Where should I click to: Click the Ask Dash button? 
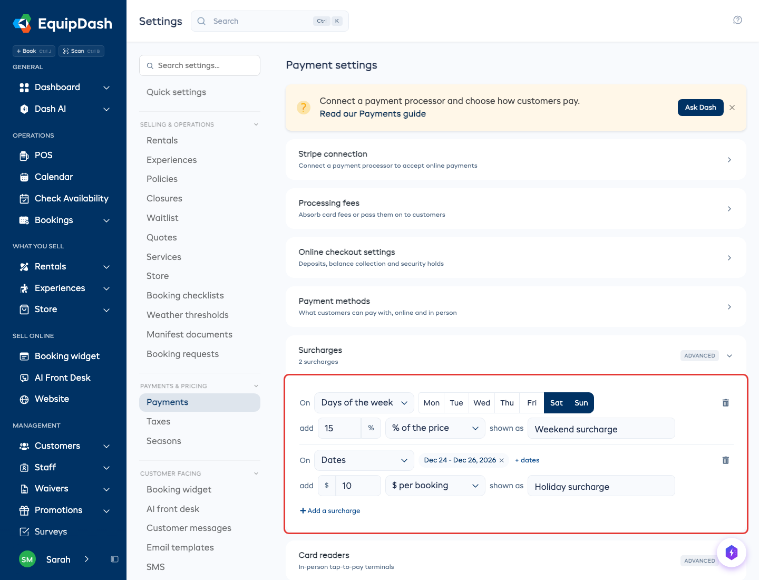(x=700, y=108)
